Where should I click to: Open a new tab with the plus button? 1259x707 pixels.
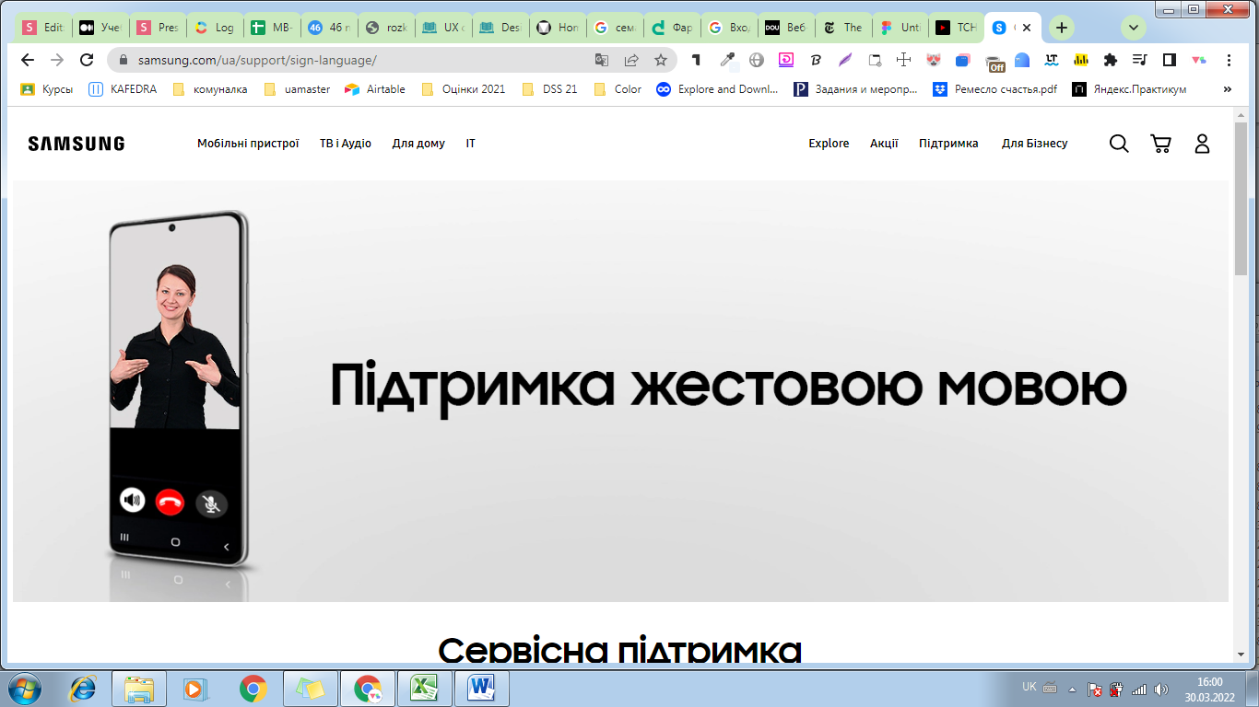point(1062,28)
